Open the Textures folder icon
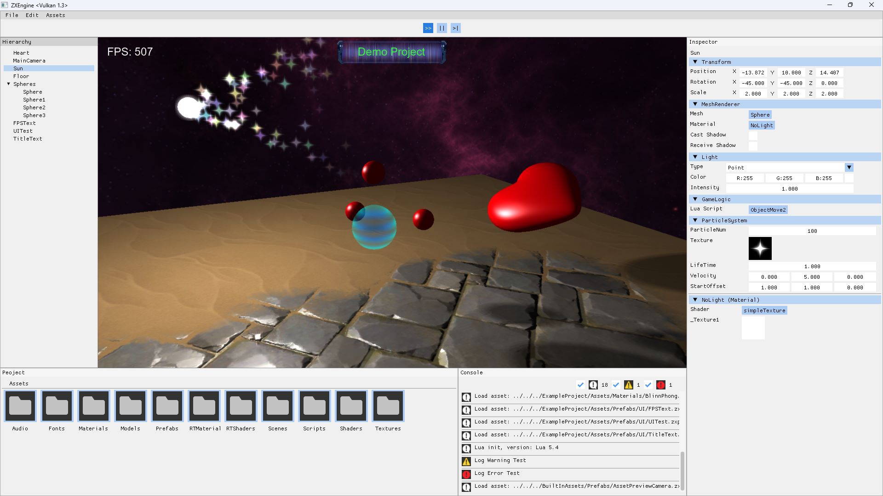The width and height of the screenshot is (883, 496). [x=388, y=406]
